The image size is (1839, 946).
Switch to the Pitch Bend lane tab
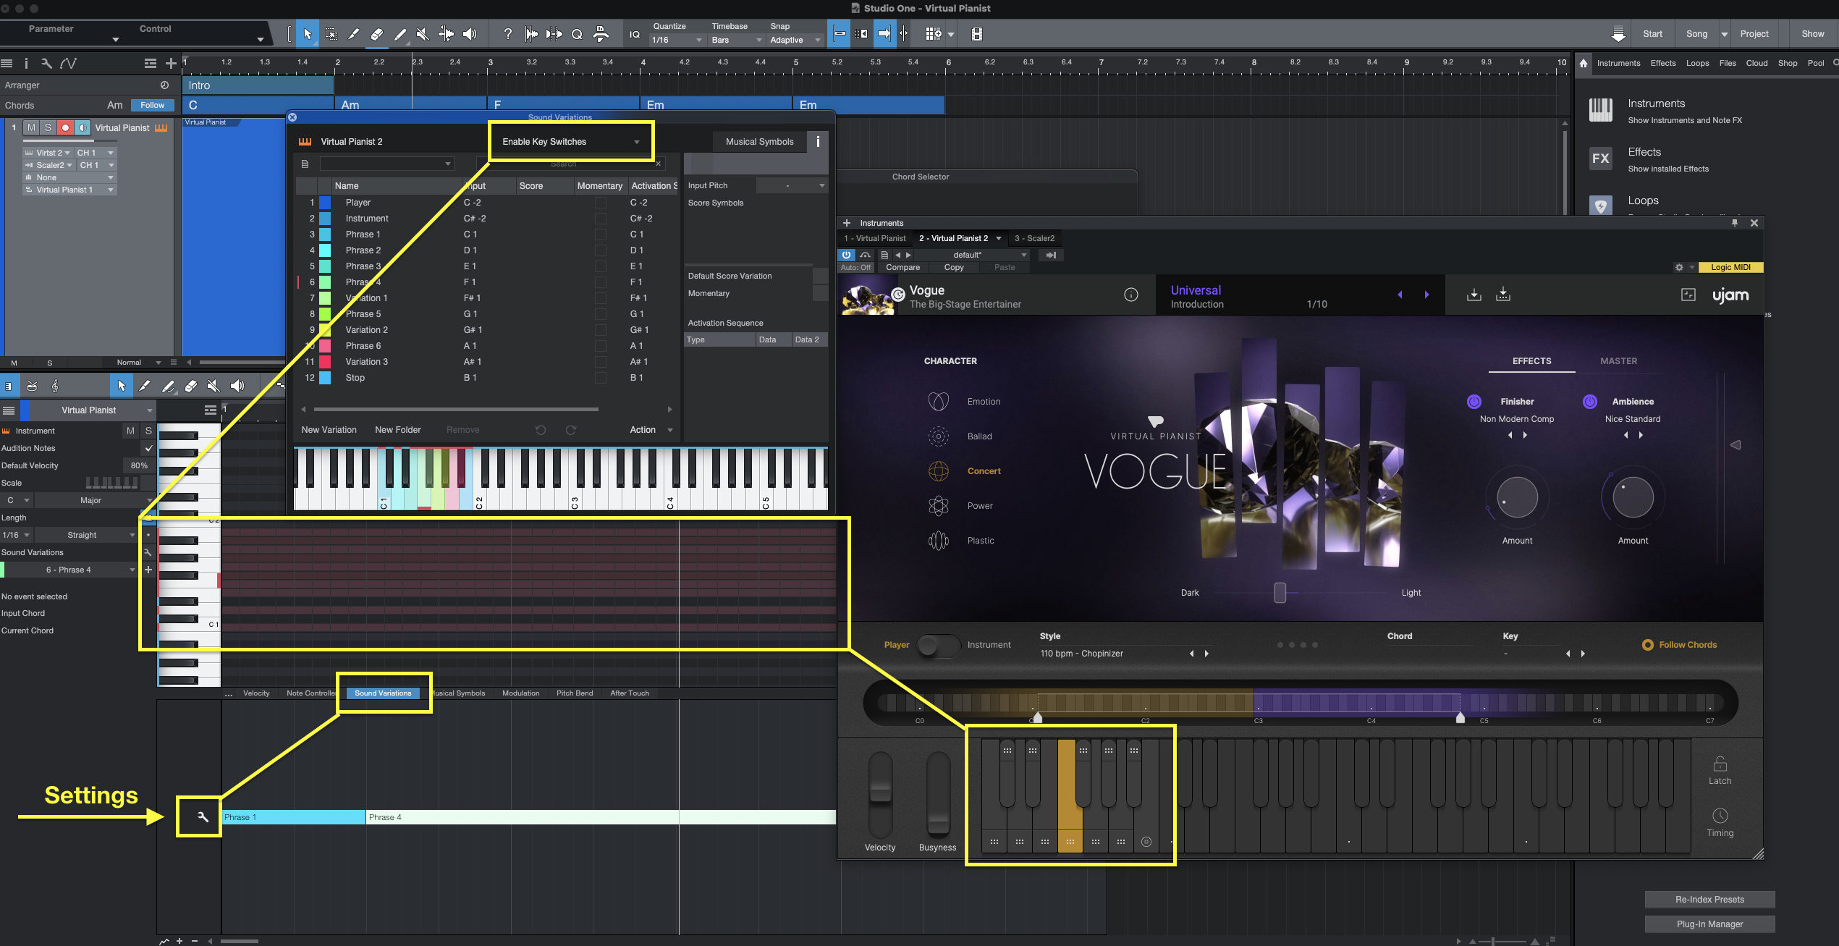point(575,693)
